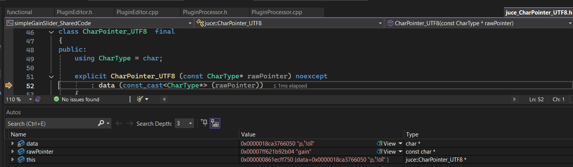573x167 pixels.
Task: Click the code cleanup broom icon
Action: 140,99
